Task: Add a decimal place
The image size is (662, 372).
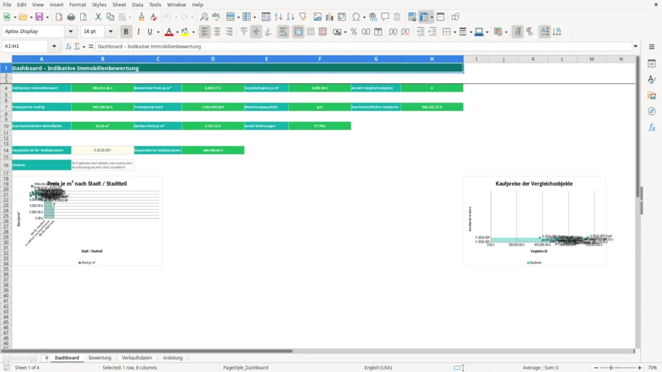Action: pyautogui.click(x=392, y=32)
